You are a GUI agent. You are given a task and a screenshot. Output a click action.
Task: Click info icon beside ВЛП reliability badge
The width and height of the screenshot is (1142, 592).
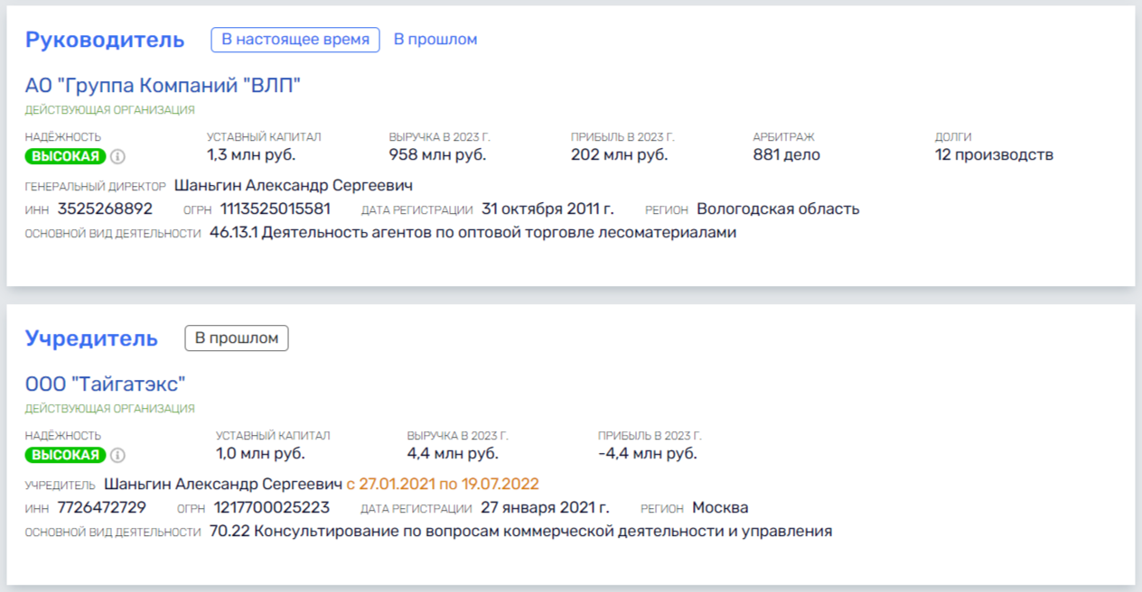[117, 156]
